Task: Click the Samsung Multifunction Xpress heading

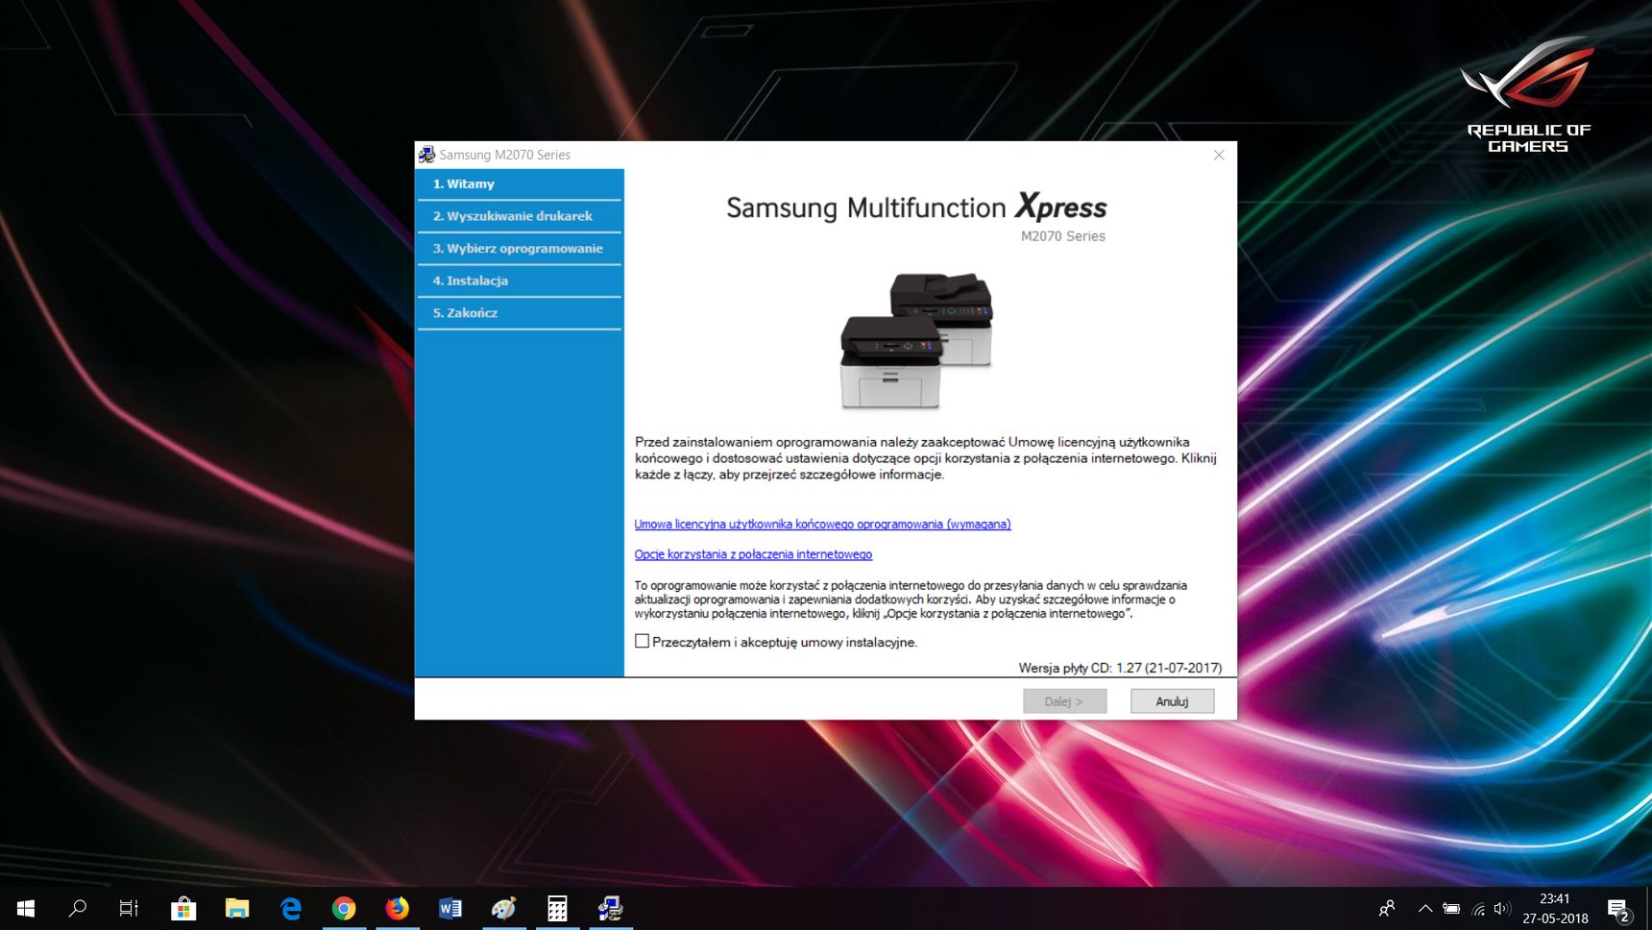Action: tap(916, 208)
